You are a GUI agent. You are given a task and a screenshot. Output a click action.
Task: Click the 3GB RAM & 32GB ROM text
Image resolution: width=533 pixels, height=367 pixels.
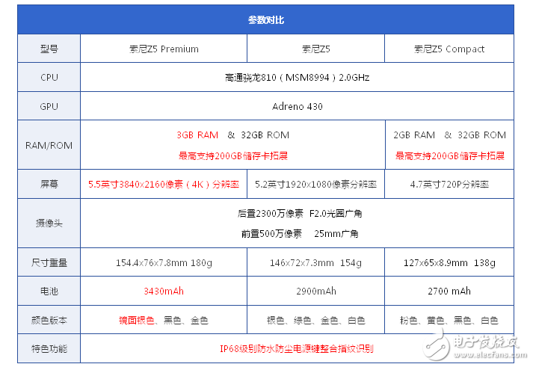click(232, 135)
